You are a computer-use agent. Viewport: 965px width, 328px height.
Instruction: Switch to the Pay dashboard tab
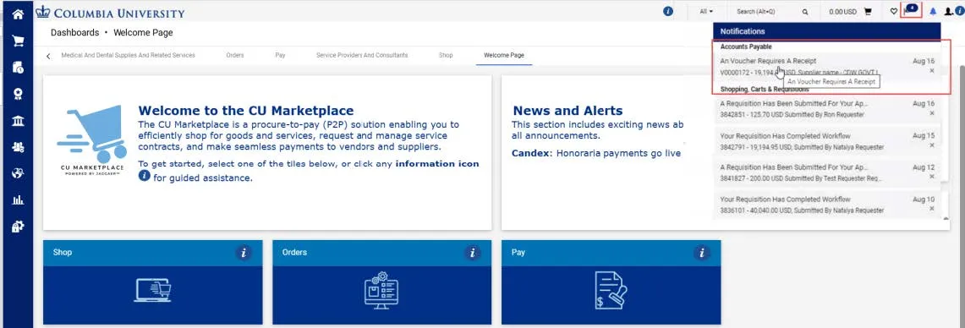280,56
